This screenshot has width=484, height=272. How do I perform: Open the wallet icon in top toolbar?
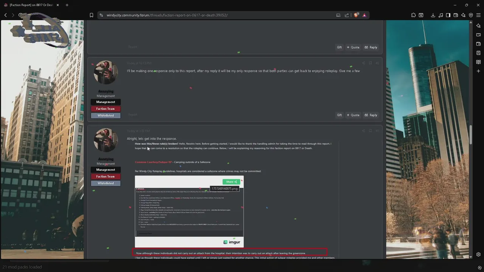pos(456,15)
